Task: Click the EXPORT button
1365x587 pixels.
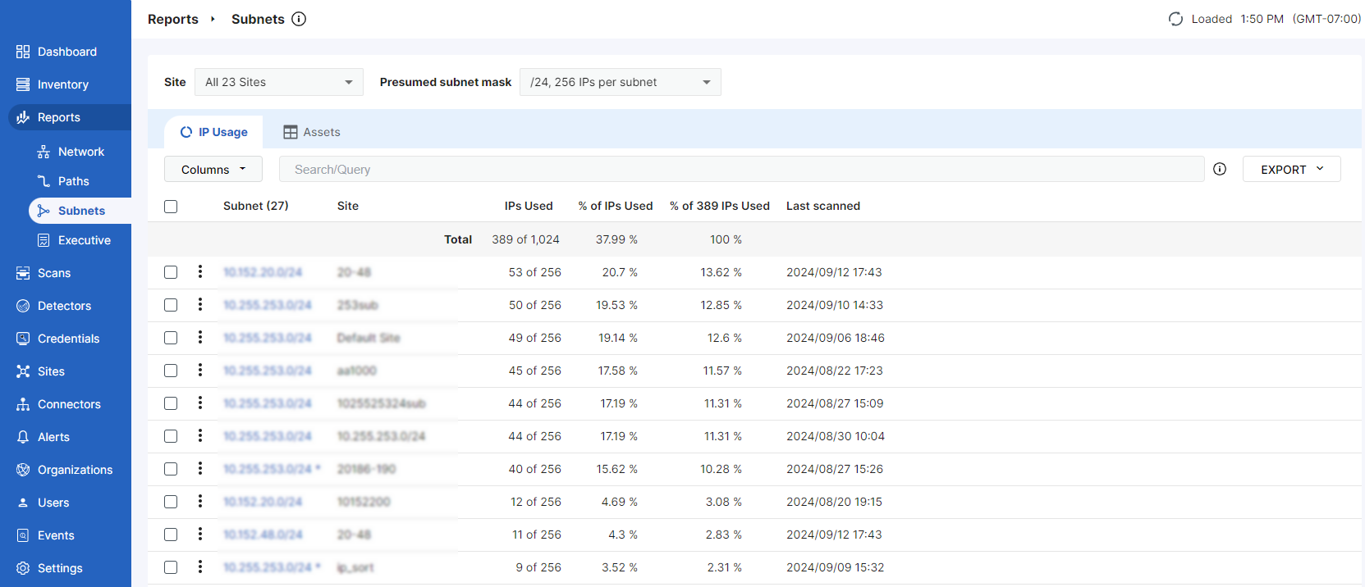Action: pyautogui.click(x=1291, y=169)
